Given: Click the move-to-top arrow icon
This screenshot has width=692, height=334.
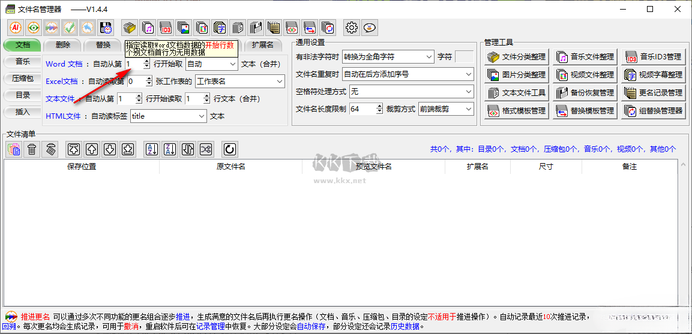Looking at the screenshot, I should [x=74, y=149].
